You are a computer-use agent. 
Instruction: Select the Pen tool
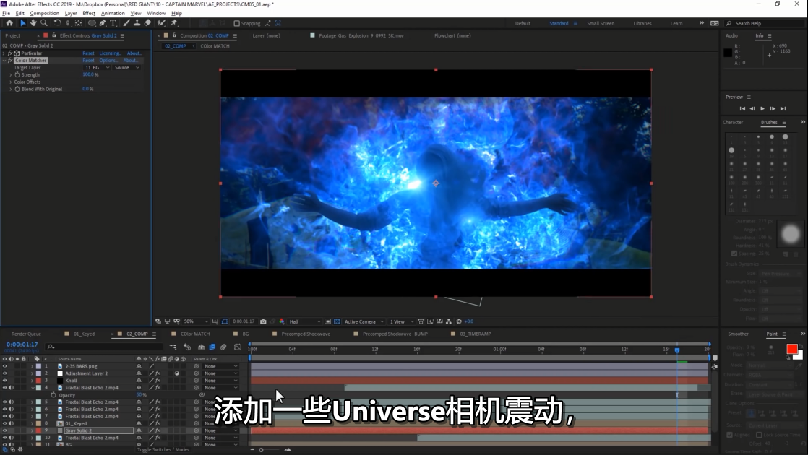103,23
